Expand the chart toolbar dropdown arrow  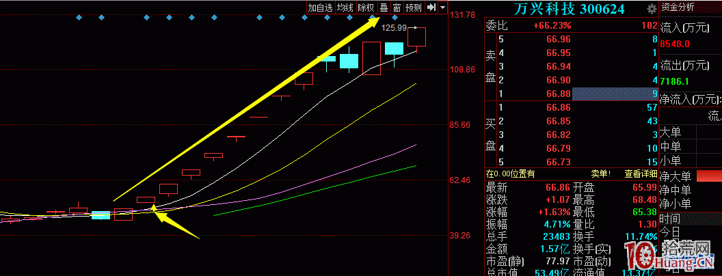(x=442, y=8)
